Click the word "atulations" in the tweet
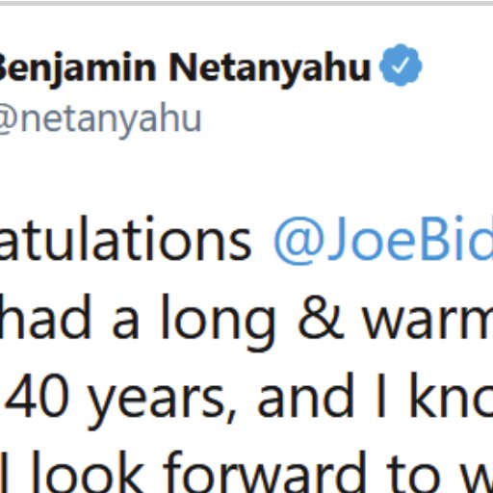 click(125, 238)
